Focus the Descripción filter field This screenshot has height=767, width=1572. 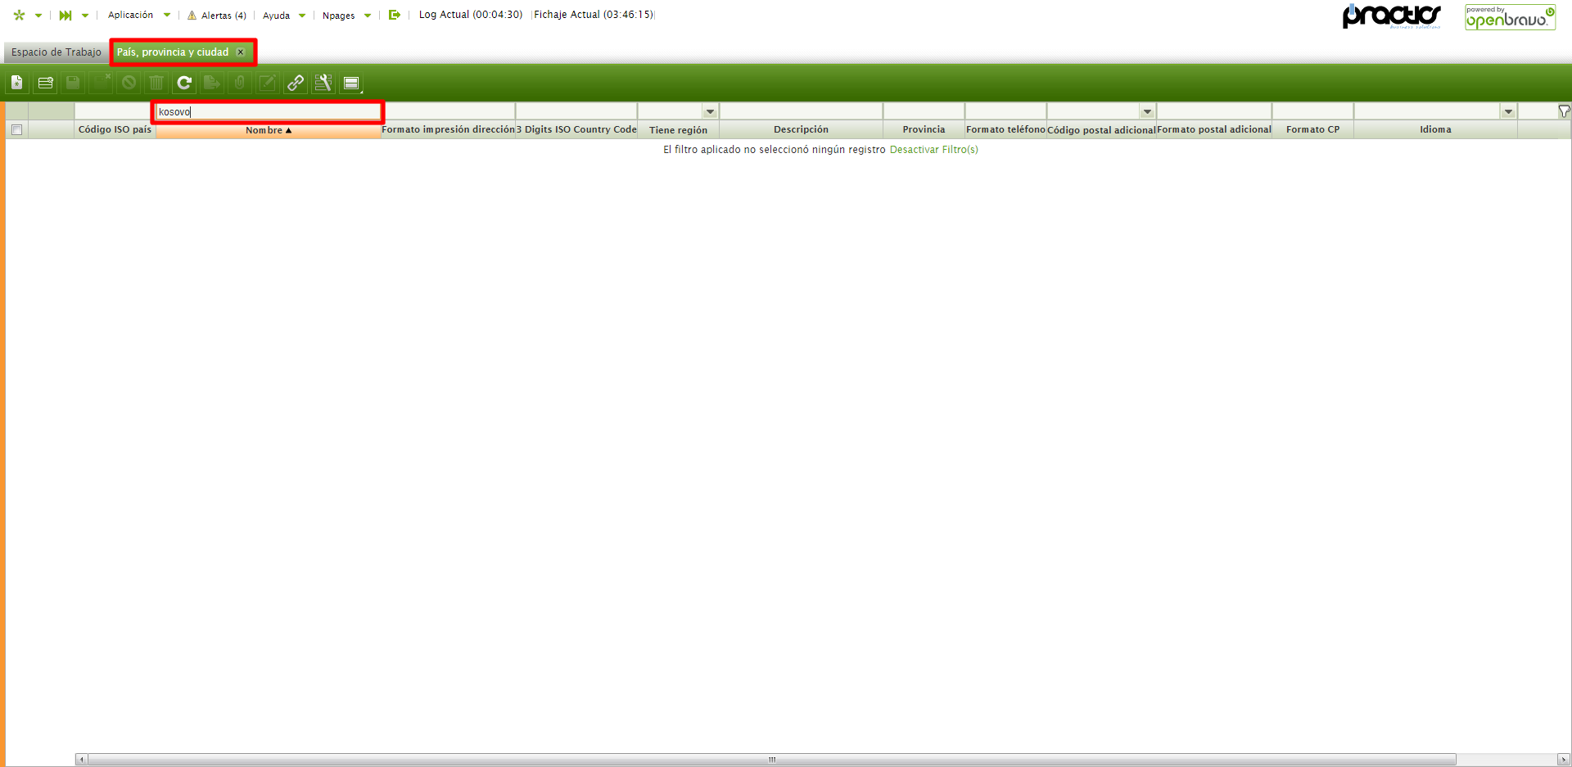[x=802, y=111]
